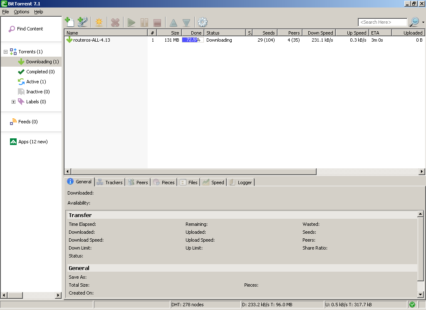
Task: Add a new torrent file
Action: coord(69,22)
